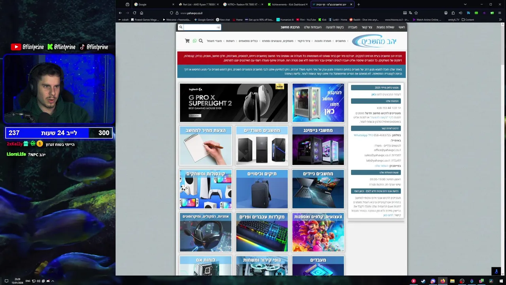Click the page vertical scrollbar
Image resolution: width=506 pixels, height=285 pixels.
(x=503, y=149)
